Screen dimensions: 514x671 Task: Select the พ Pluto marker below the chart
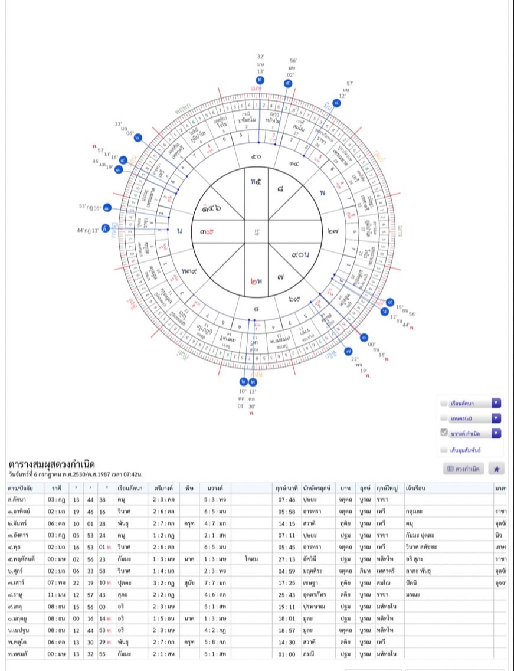coord(253,381)
